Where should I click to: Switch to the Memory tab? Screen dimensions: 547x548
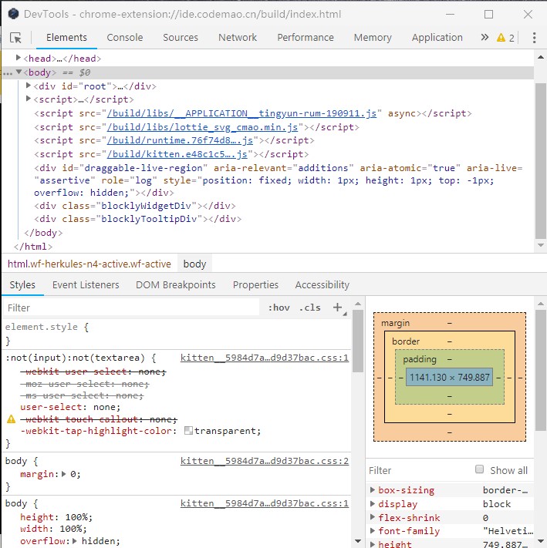pyautogui.click(x=373, y=38)
